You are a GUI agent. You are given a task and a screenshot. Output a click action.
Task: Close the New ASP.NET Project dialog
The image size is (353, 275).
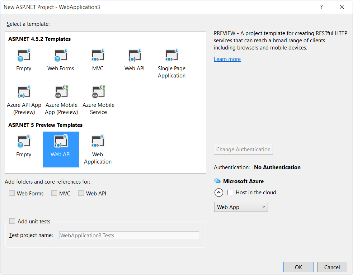click(342, 7)
